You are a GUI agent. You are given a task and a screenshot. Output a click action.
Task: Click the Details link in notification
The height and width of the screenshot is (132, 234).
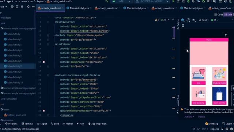[x=201, y=117]
